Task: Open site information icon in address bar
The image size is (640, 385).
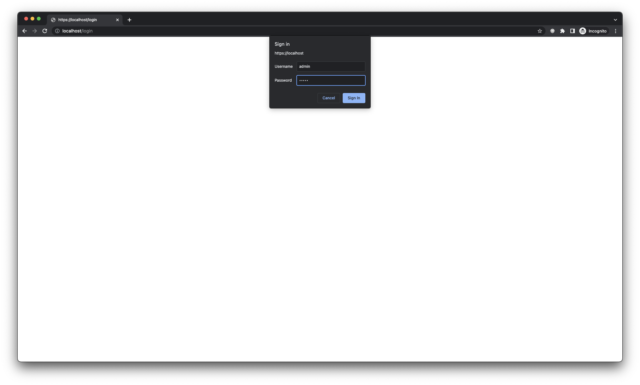Action: coord(57,31)
